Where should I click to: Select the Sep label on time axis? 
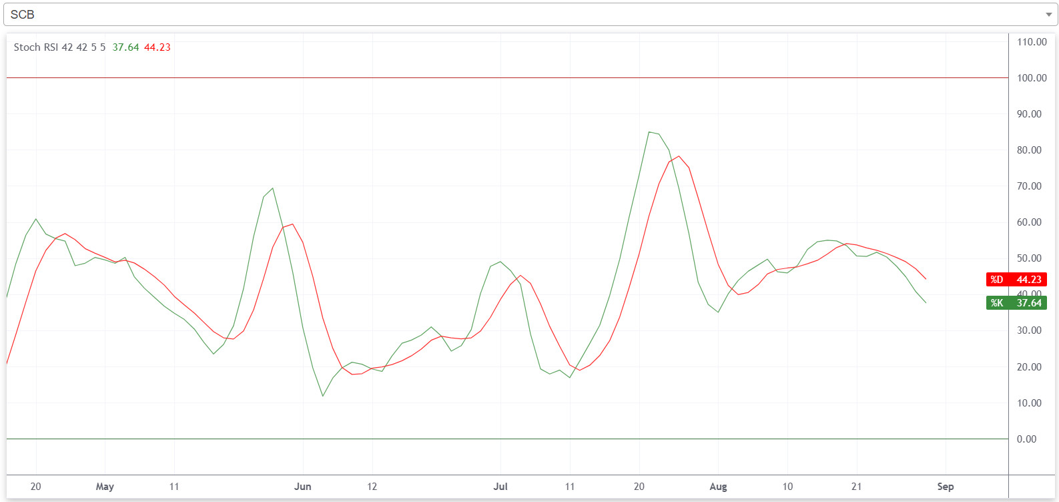[945, 487]
